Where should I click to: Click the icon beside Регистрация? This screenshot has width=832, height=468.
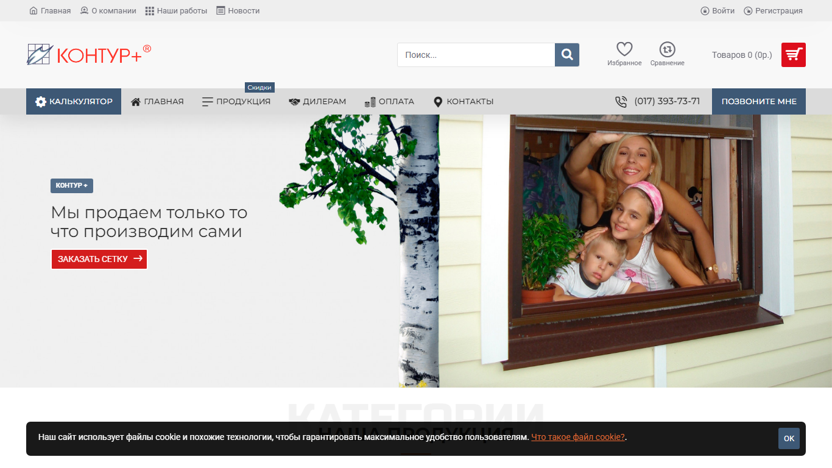pyautogui.click(x=748, y=11)
